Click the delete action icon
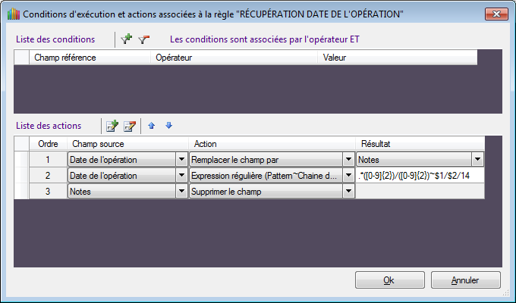This screenshot has width=516, height=303. pyautogui.click(x=130, y=125)
